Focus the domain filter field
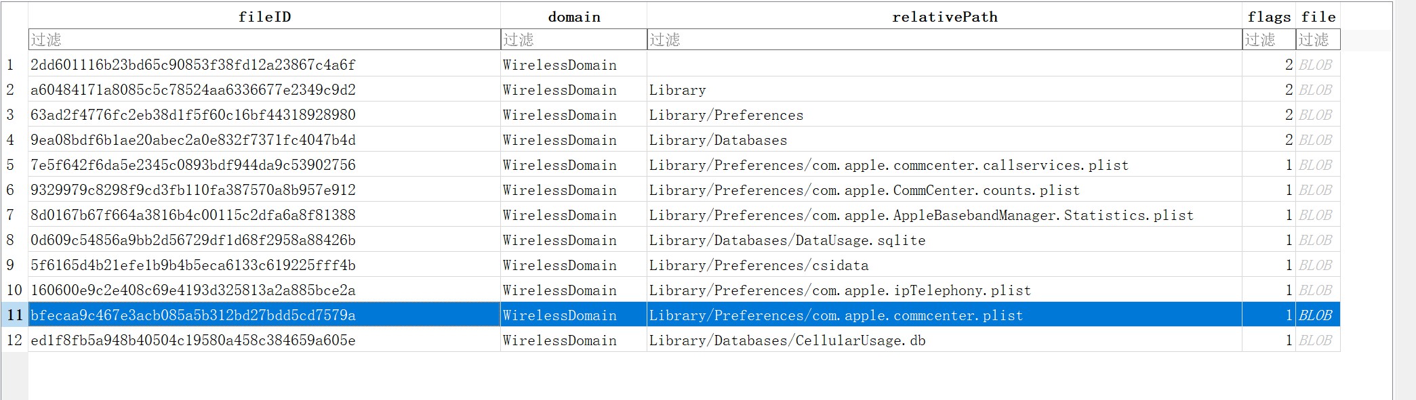Viewport: 1416px width, 400px height. 573,40
